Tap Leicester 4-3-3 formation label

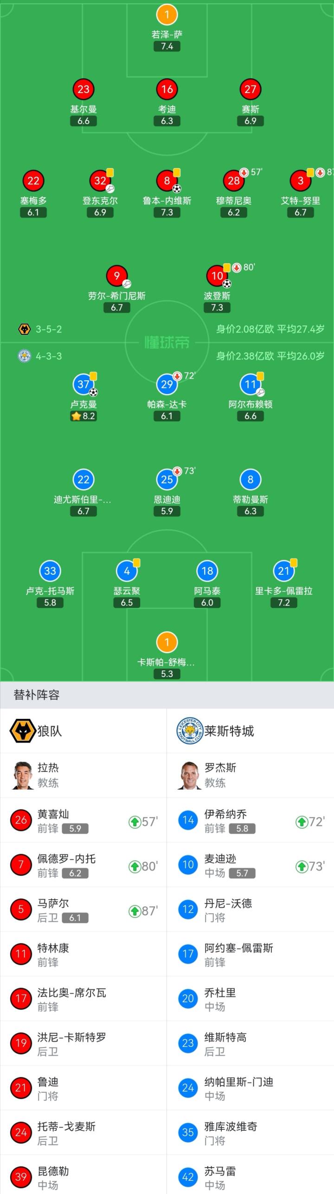pyautogui.click(x=48, y=356)
